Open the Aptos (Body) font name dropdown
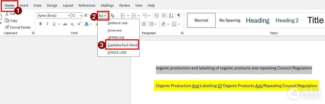Screen dimensions: 325x104 point(69,16)
